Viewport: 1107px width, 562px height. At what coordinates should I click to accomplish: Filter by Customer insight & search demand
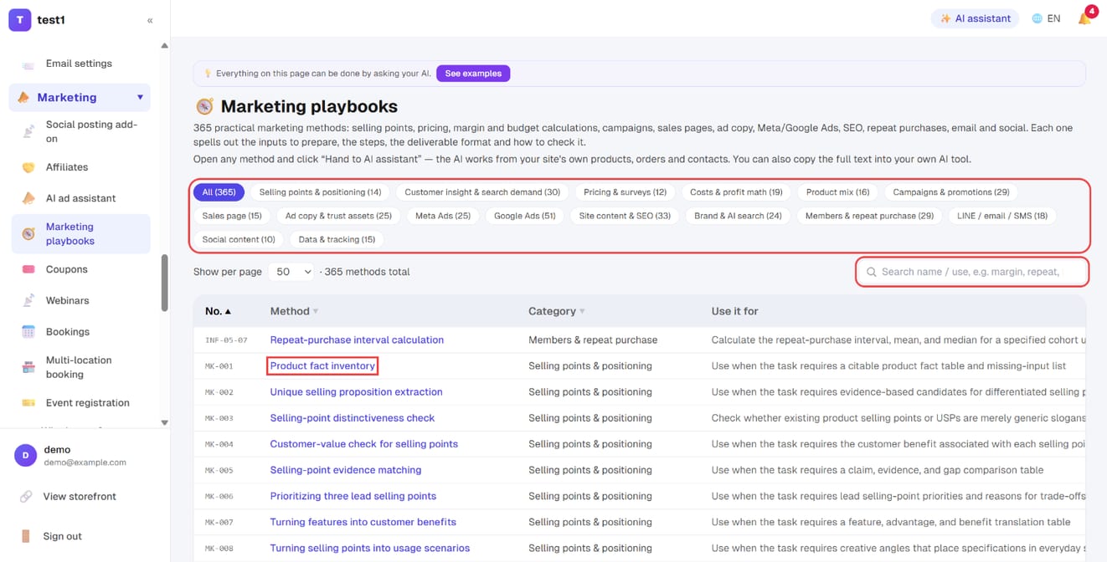(482, 192)
